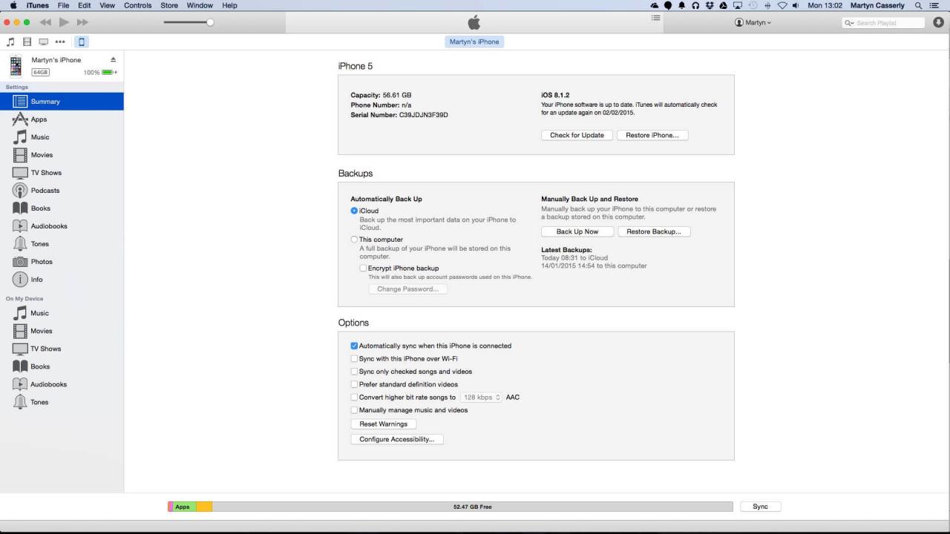Screen dimensions: 950x534
Task: Enable Sync only checked songs and videos
Action: tap(355, 372)
